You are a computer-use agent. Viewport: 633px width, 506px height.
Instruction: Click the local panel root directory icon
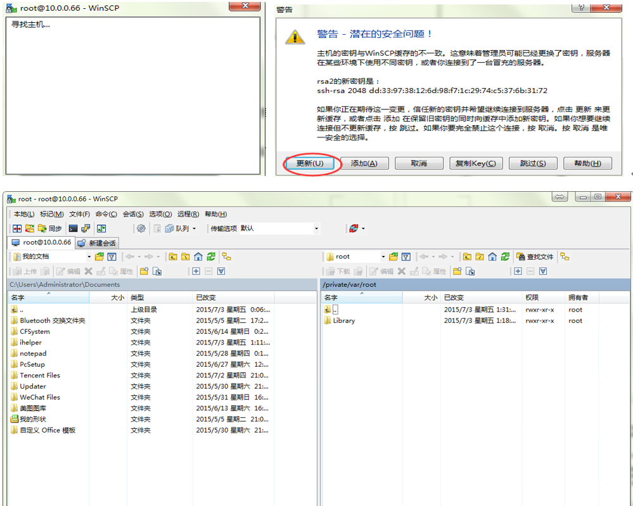click(x=185, y=256)
